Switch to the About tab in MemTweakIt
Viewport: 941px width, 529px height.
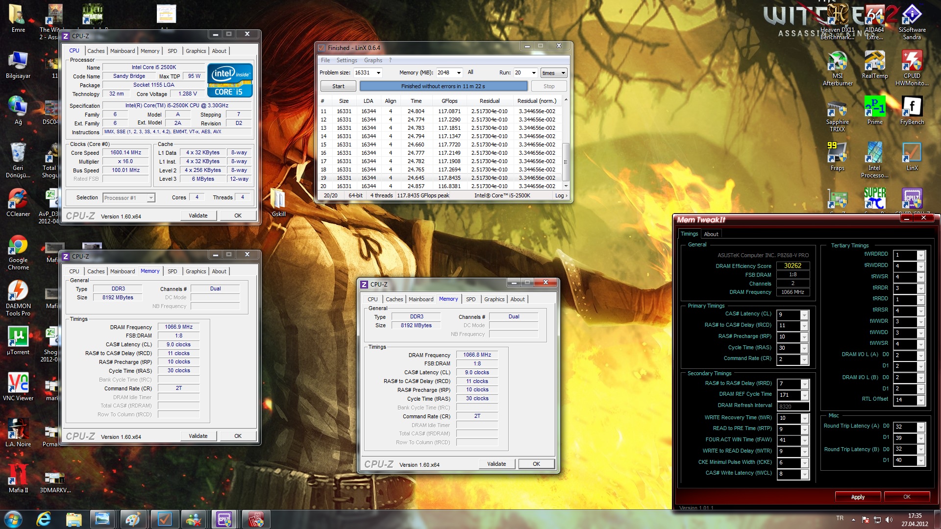(x=711, y=234)
